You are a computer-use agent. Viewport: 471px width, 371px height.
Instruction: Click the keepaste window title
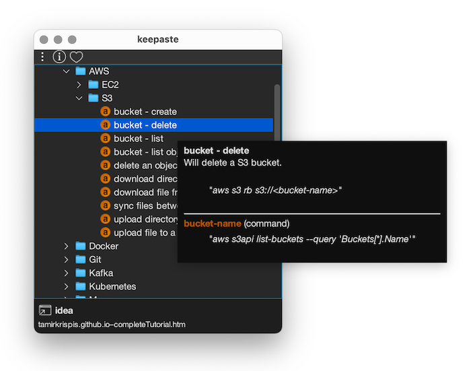[158, 39]
